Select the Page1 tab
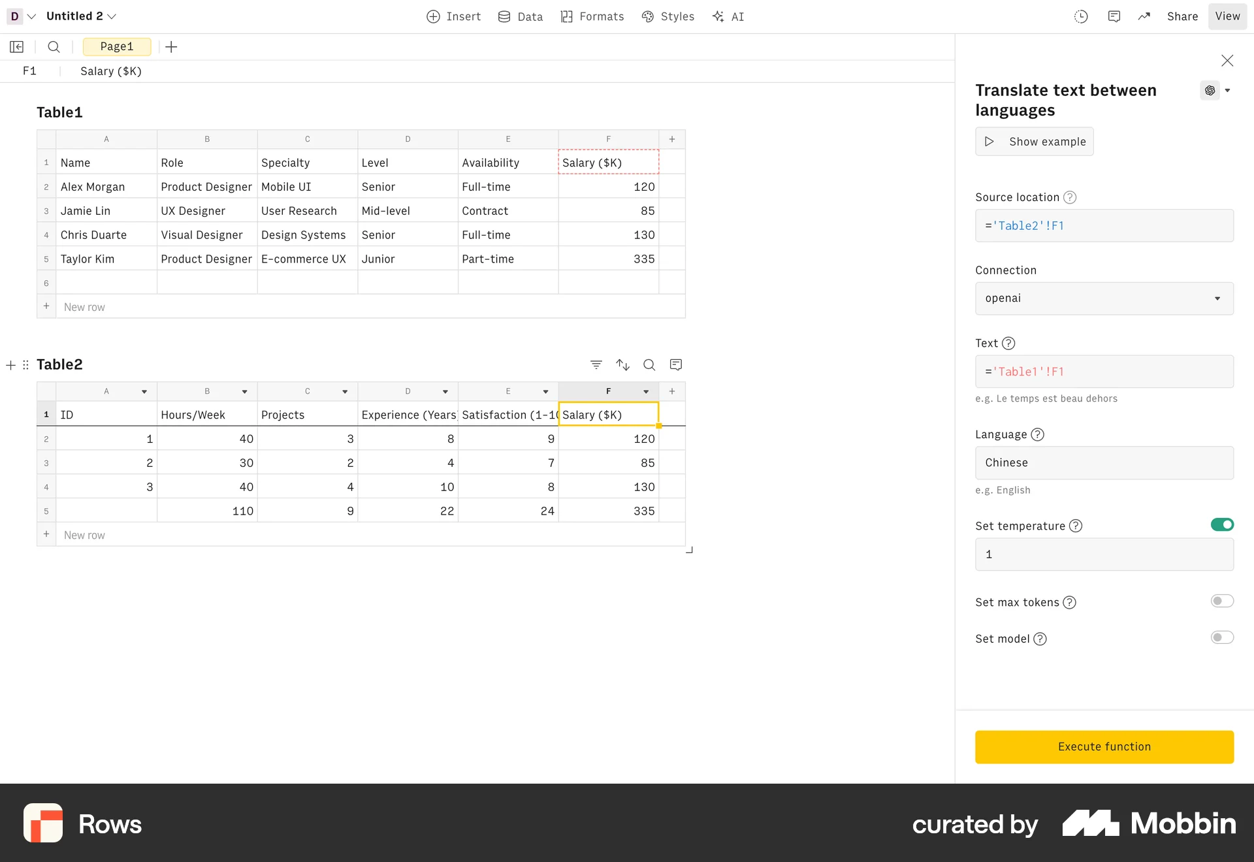The image size is (1254, 862). pos(117,46)
